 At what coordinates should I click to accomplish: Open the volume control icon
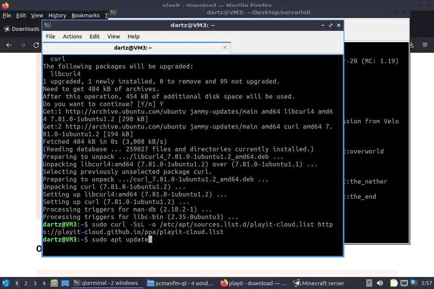380,283
